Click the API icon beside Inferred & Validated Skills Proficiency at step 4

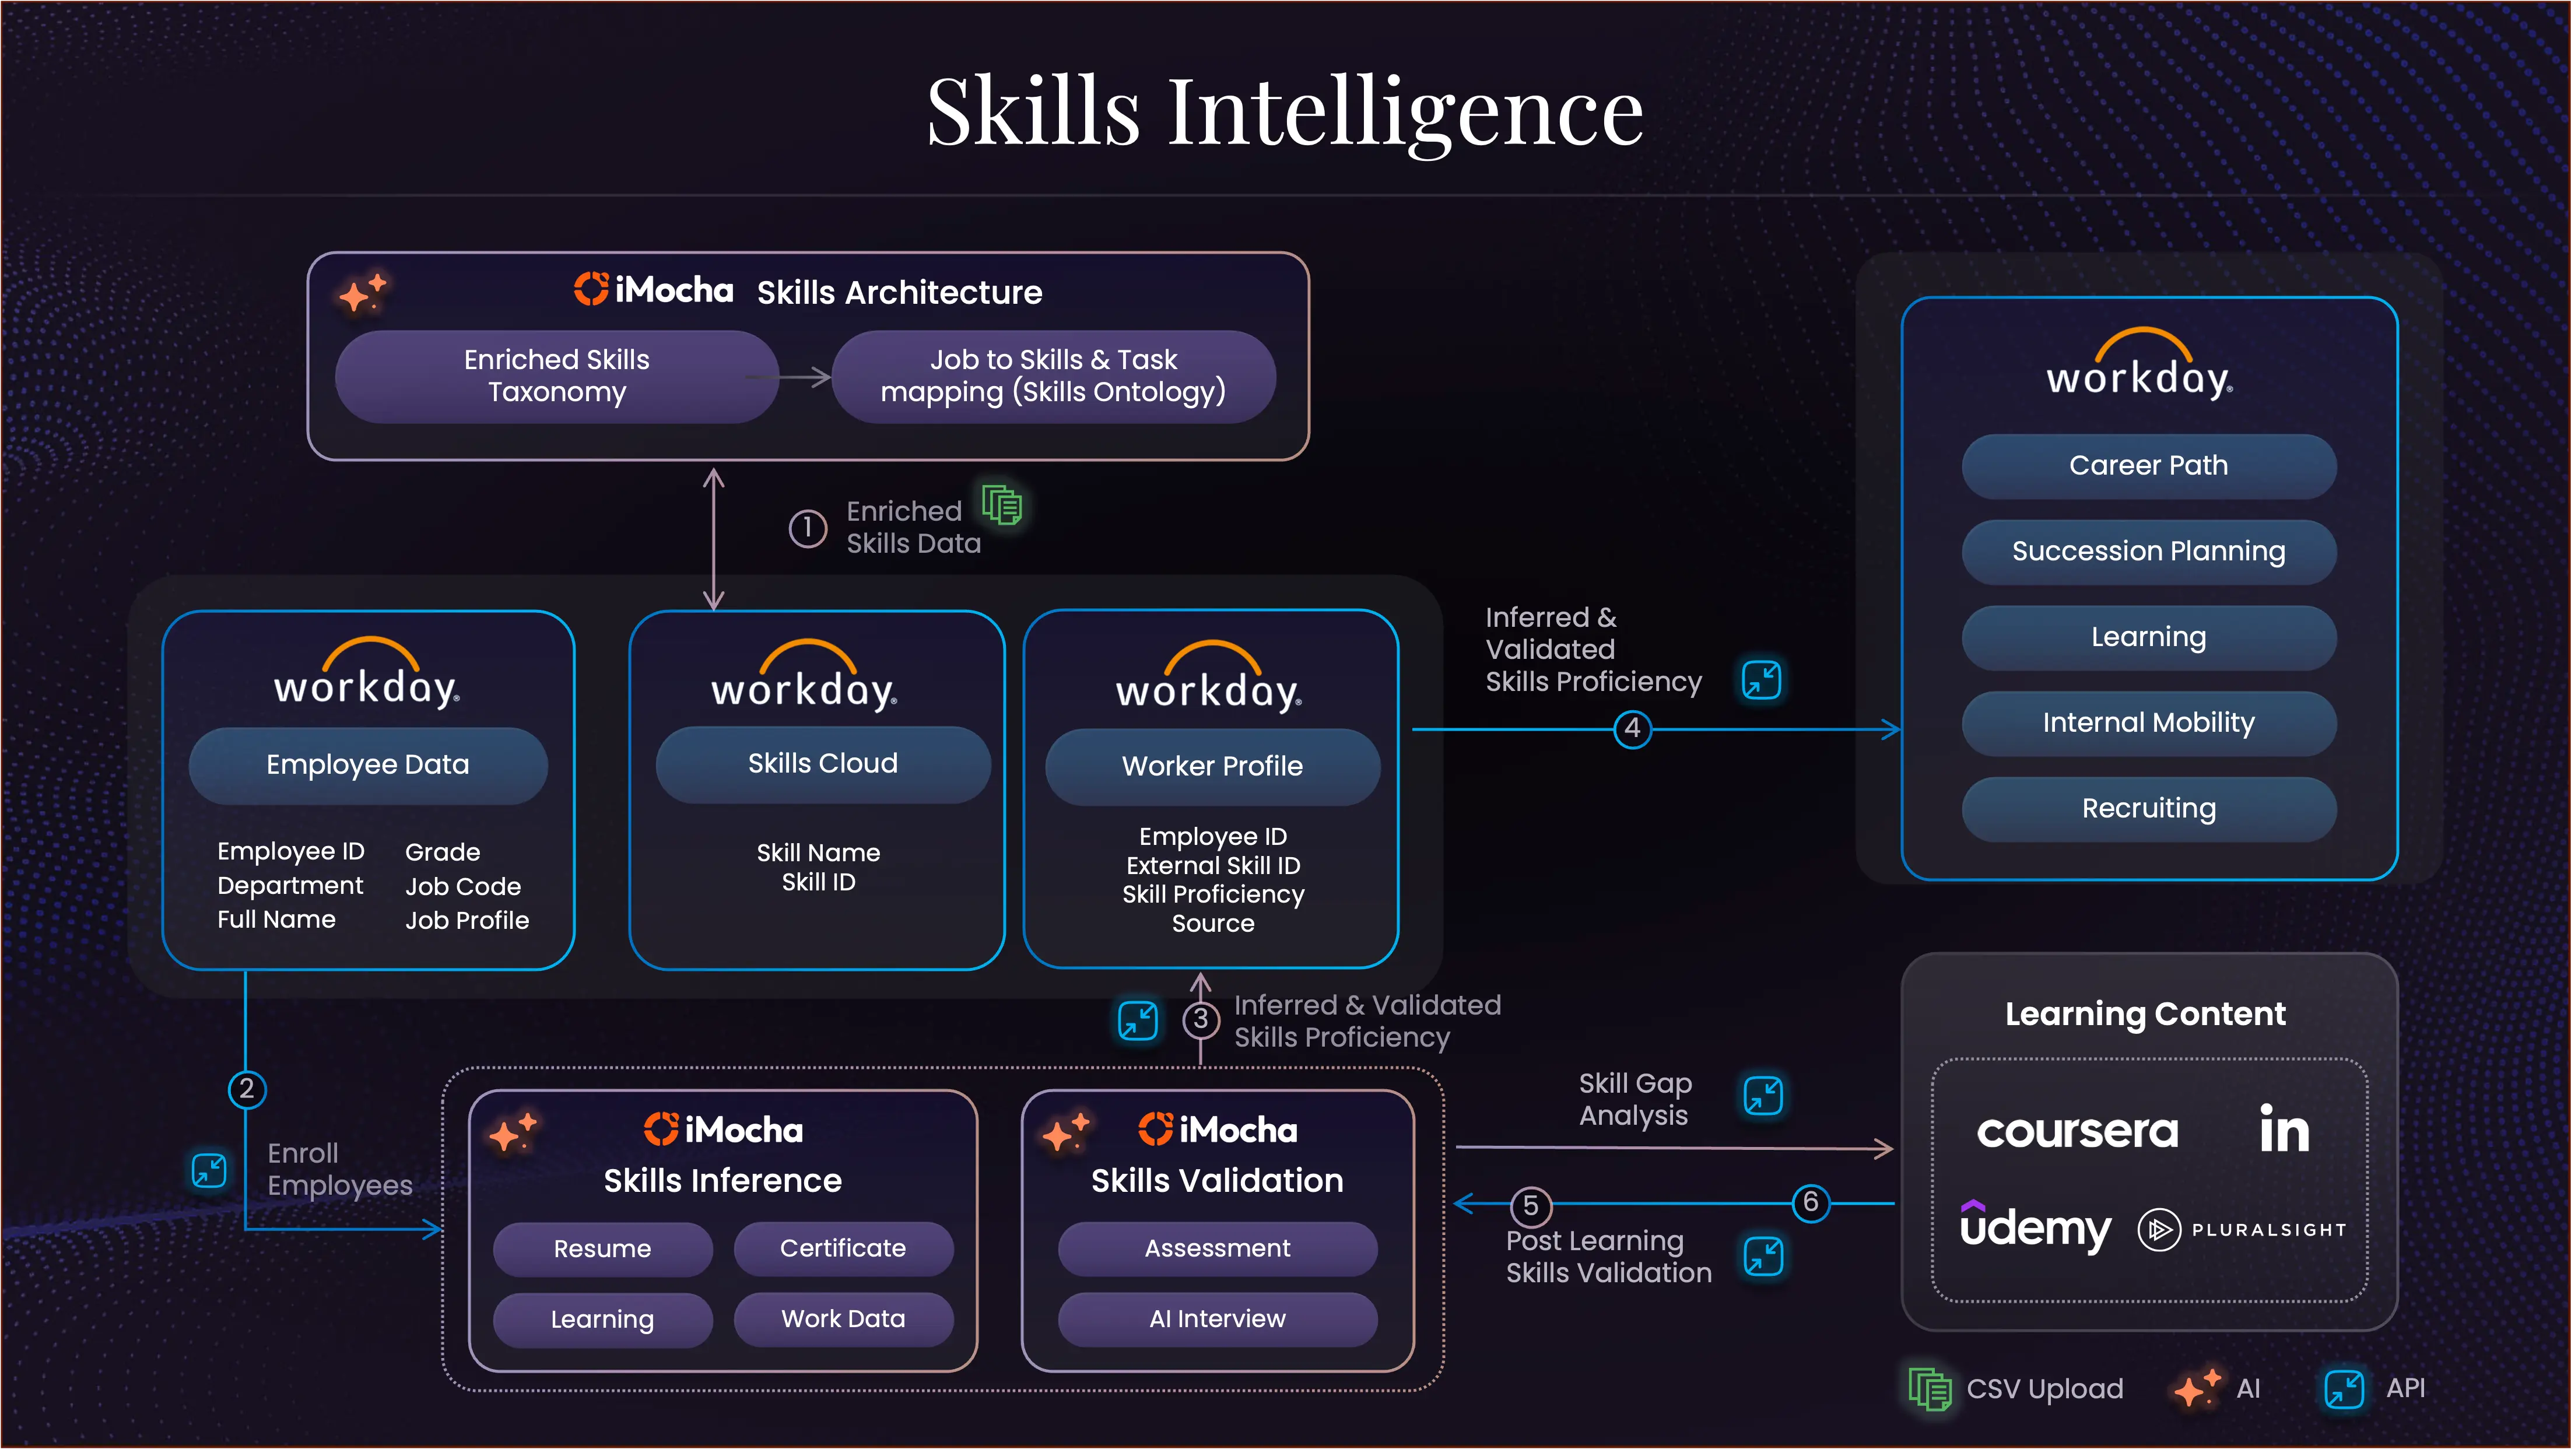pos(1762,681)
